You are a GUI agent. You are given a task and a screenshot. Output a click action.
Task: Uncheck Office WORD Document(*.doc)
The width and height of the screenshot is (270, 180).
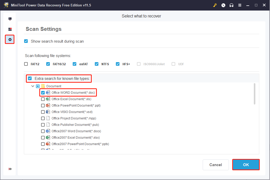[43, 93]
